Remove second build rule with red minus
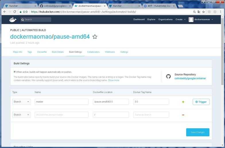225x148 pixels. (x=183, y=115)
